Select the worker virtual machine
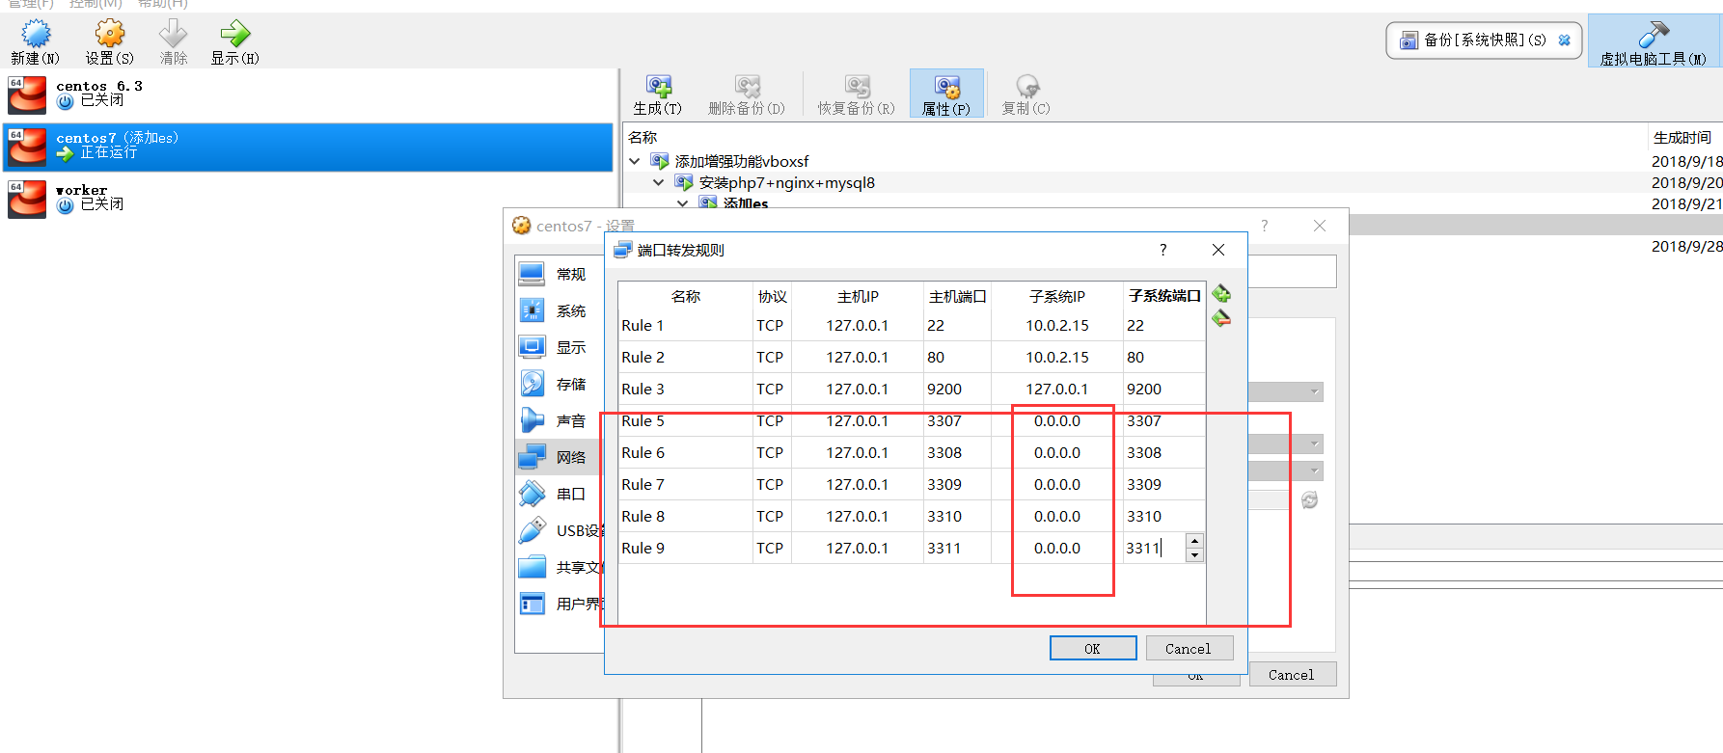This screenshot has height=753, width=1723. coord(309,200)
